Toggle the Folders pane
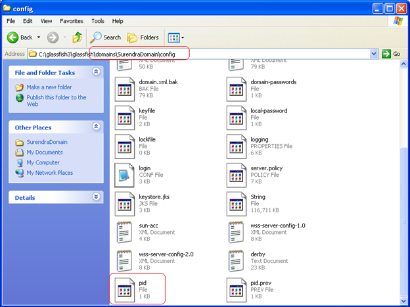This screenshot has height=307, width=410. 143,37
